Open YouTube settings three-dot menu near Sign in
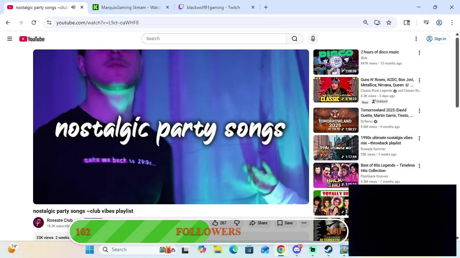 click(x=416, y=39)
